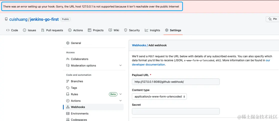Click the Payload URL input field
The image size is (279, 121).
click(x=176, y=82)
